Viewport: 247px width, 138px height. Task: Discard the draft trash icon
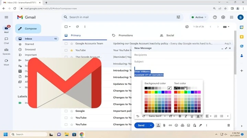(x=228, y=125)
